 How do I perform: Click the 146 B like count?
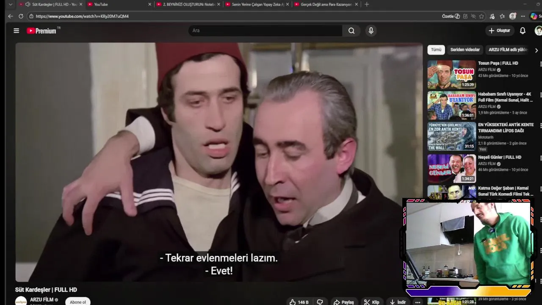click(303, 302)
